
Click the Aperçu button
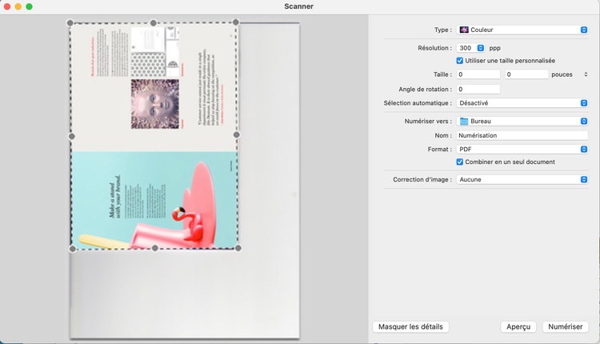(x=518, y=326)
